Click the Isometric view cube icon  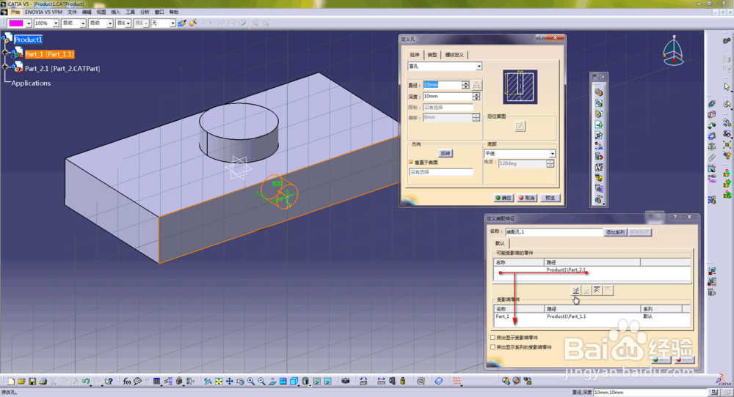[294, 382]
